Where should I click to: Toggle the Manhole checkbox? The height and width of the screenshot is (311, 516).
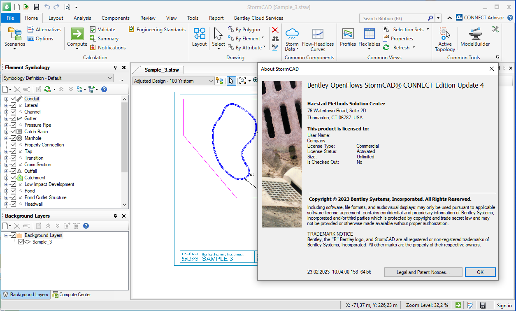pos(13,138)
